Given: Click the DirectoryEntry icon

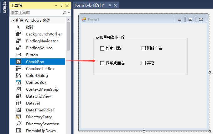Looking at the screenshot, I should point(18,117).
